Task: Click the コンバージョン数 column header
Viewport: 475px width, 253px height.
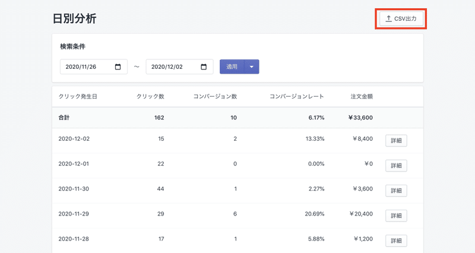Action: [x=215, y=97]
